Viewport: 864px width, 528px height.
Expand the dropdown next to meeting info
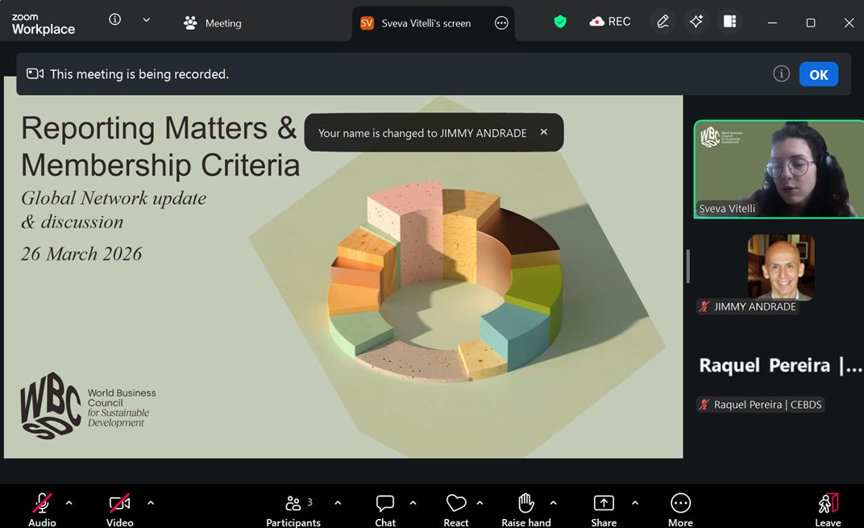[x=146, y=20]
